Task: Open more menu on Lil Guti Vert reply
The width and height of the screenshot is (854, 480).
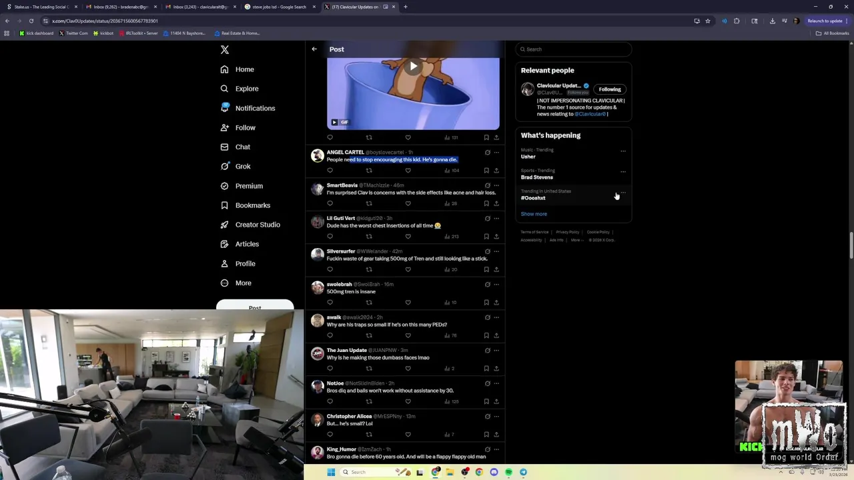Action: [x=496, y=219]
